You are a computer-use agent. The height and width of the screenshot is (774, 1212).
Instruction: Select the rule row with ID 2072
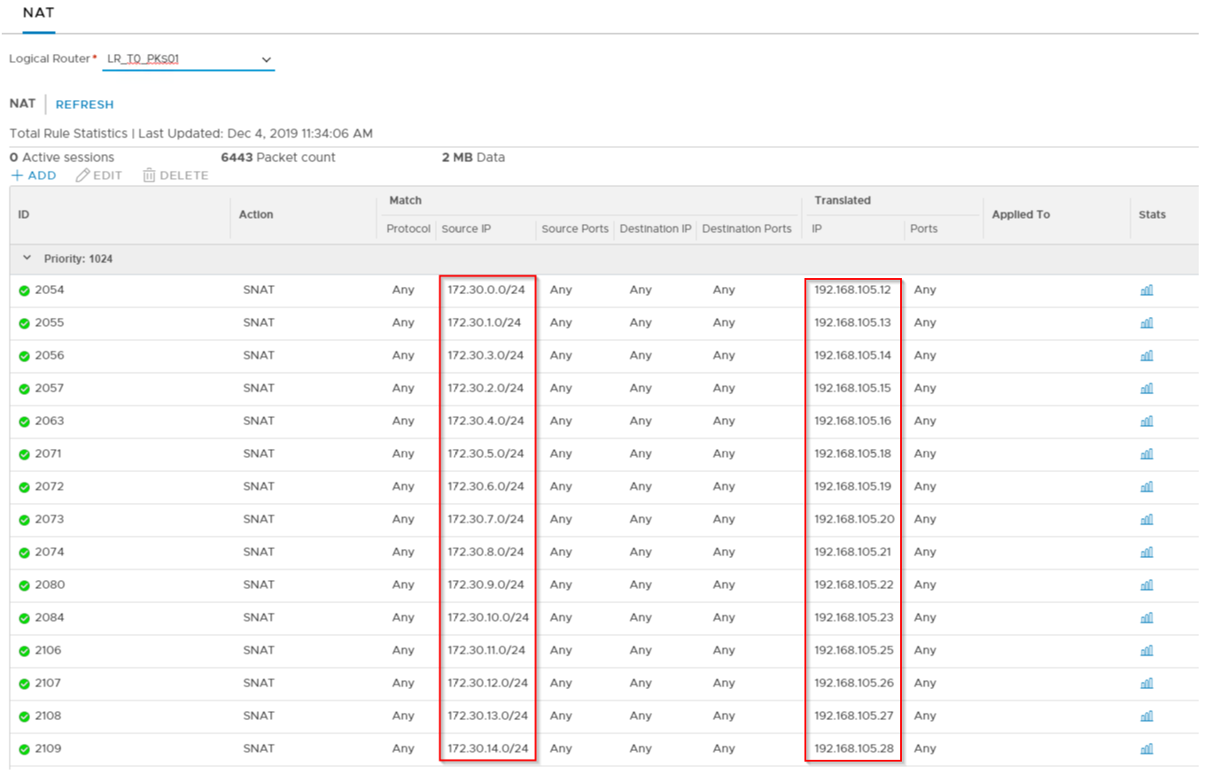[x=50, y=487]
